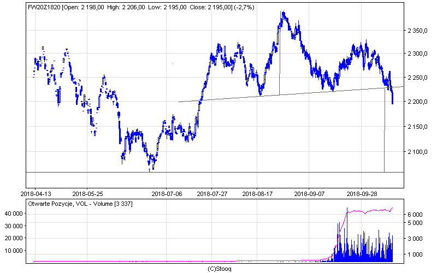Click the 6 000 volume axis label
This screenshot has width=437, height=273.
[x=415, y=215]
